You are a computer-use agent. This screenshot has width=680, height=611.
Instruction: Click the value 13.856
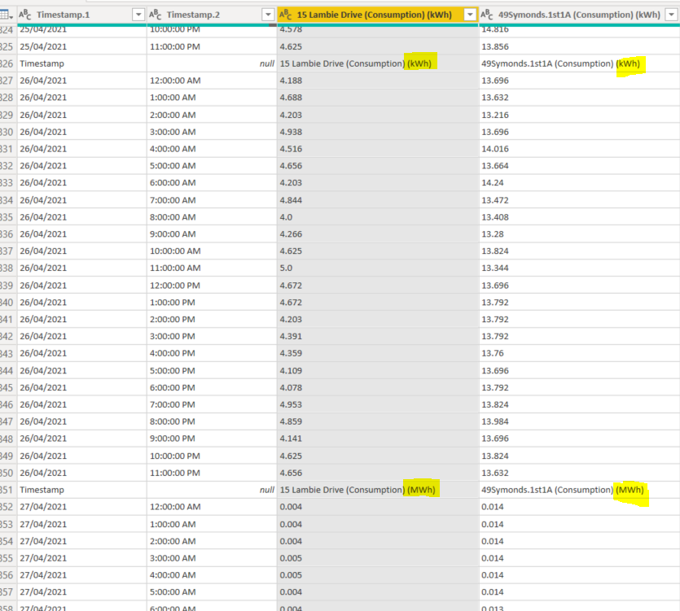pyautogui.click(x=495, y=47)
